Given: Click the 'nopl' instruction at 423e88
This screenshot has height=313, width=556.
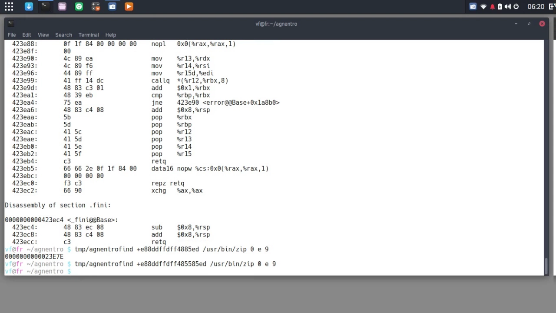Looking at the screenshot, I should pyautogui.click(x=193, y=44).
